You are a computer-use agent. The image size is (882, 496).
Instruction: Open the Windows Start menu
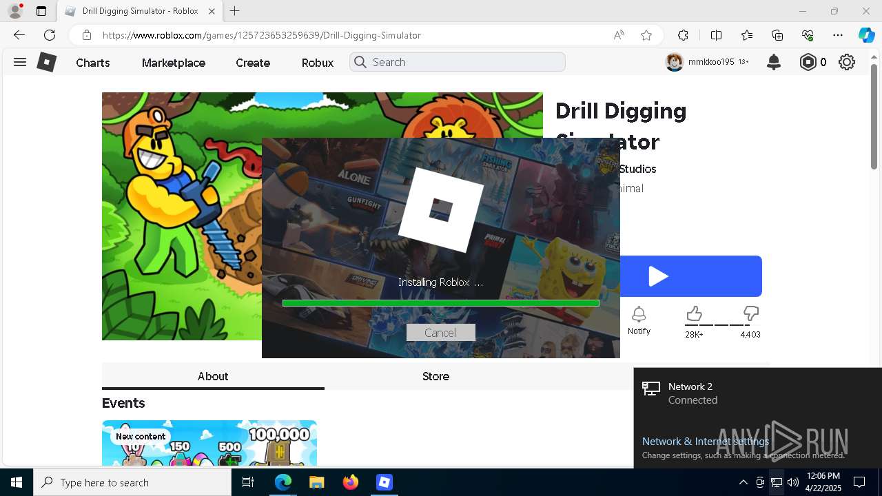coord(17,482)
